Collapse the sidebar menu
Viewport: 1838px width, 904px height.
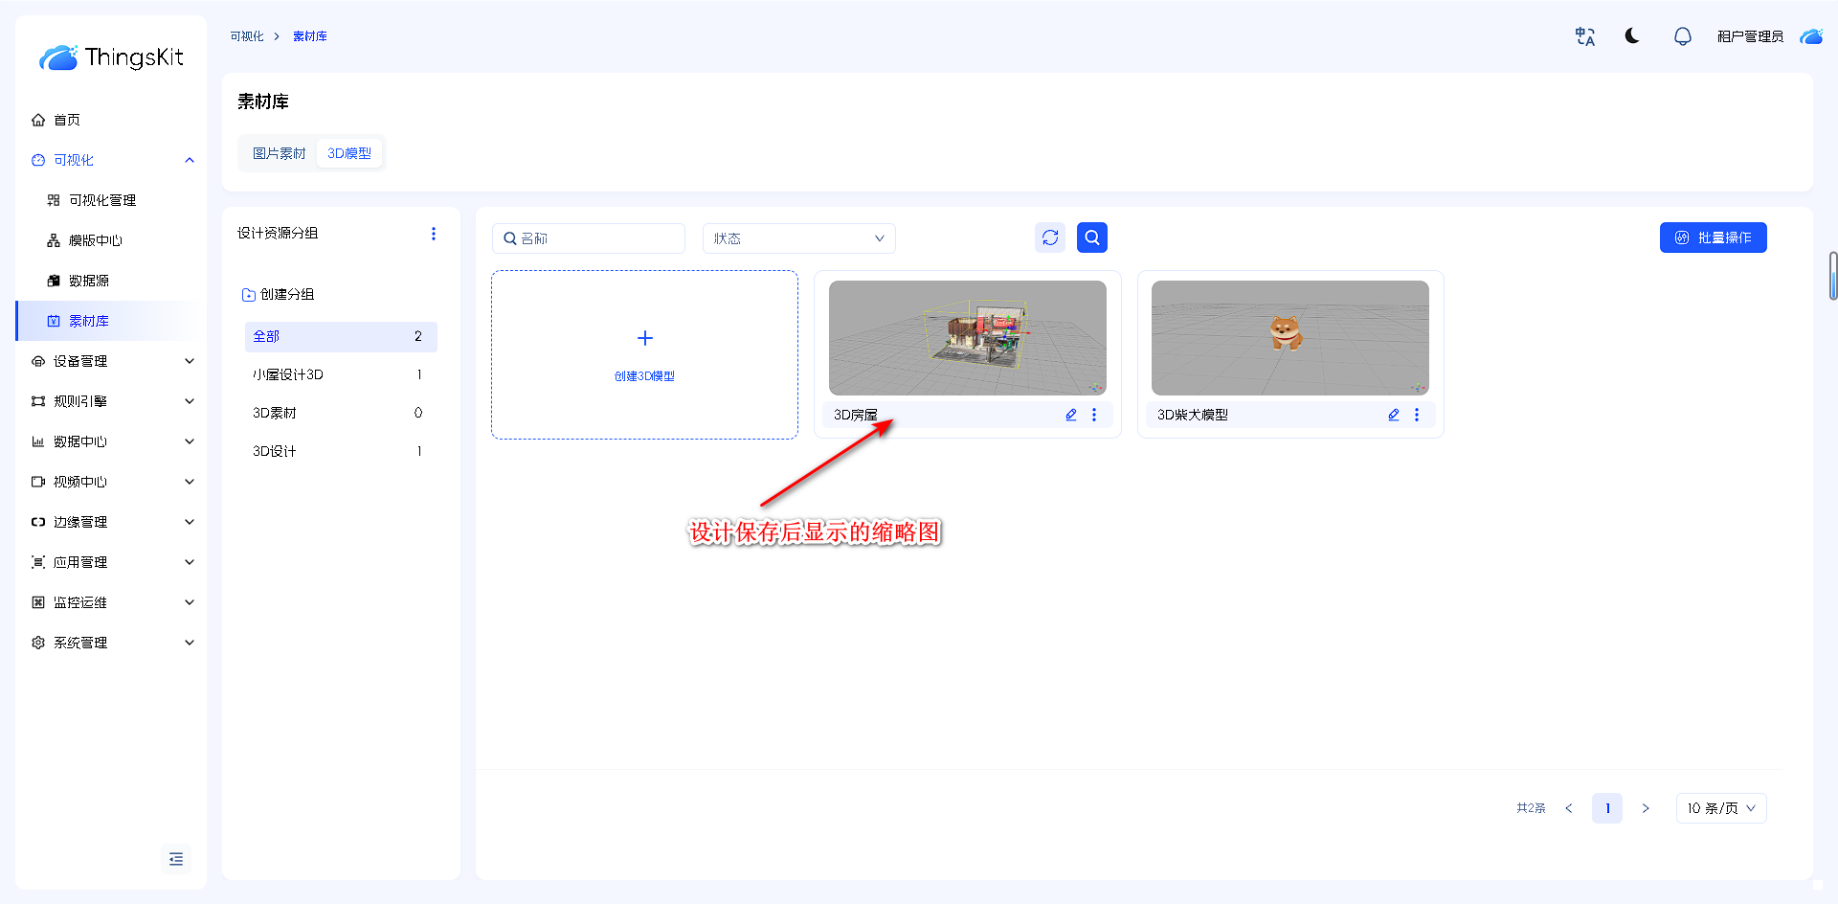pos(176,859)
